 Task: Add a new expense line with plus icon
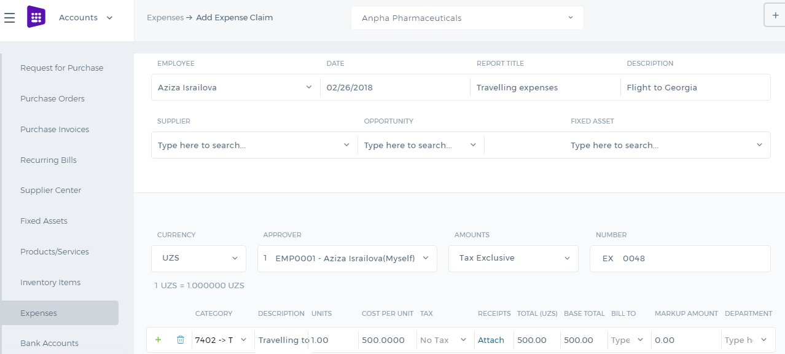(x=158, y=340)
